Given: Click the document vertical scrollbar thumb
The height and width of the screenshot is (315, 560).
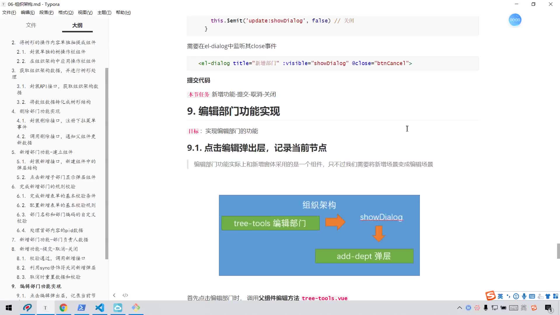Looking at the screenshot, I should tap(558, 251).
